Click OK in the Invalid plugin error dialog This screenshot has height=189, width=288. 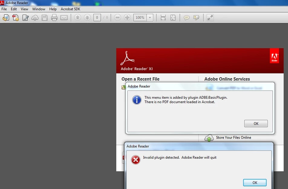pos(255,183)
